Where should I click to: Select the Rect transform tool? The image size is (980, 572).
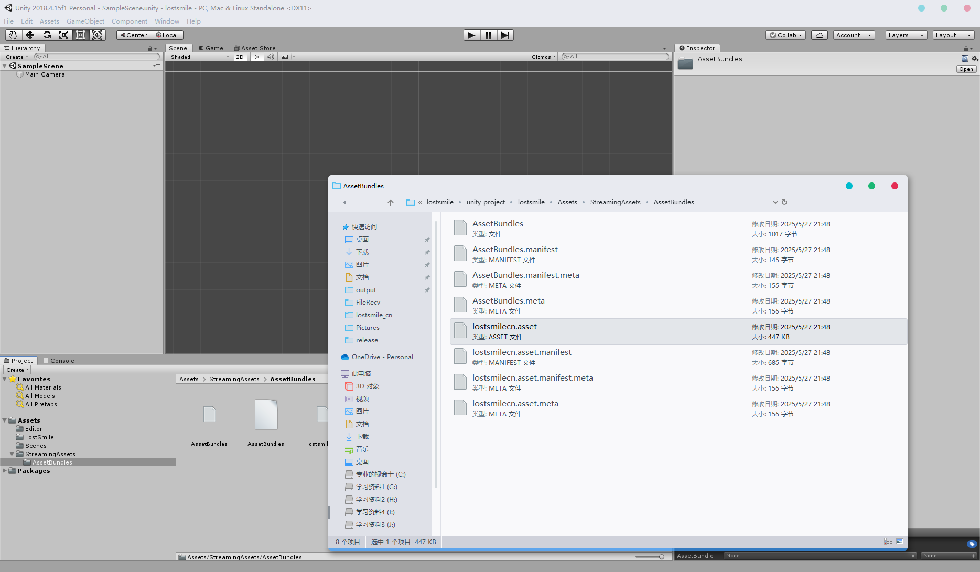(x=80, y=35)
